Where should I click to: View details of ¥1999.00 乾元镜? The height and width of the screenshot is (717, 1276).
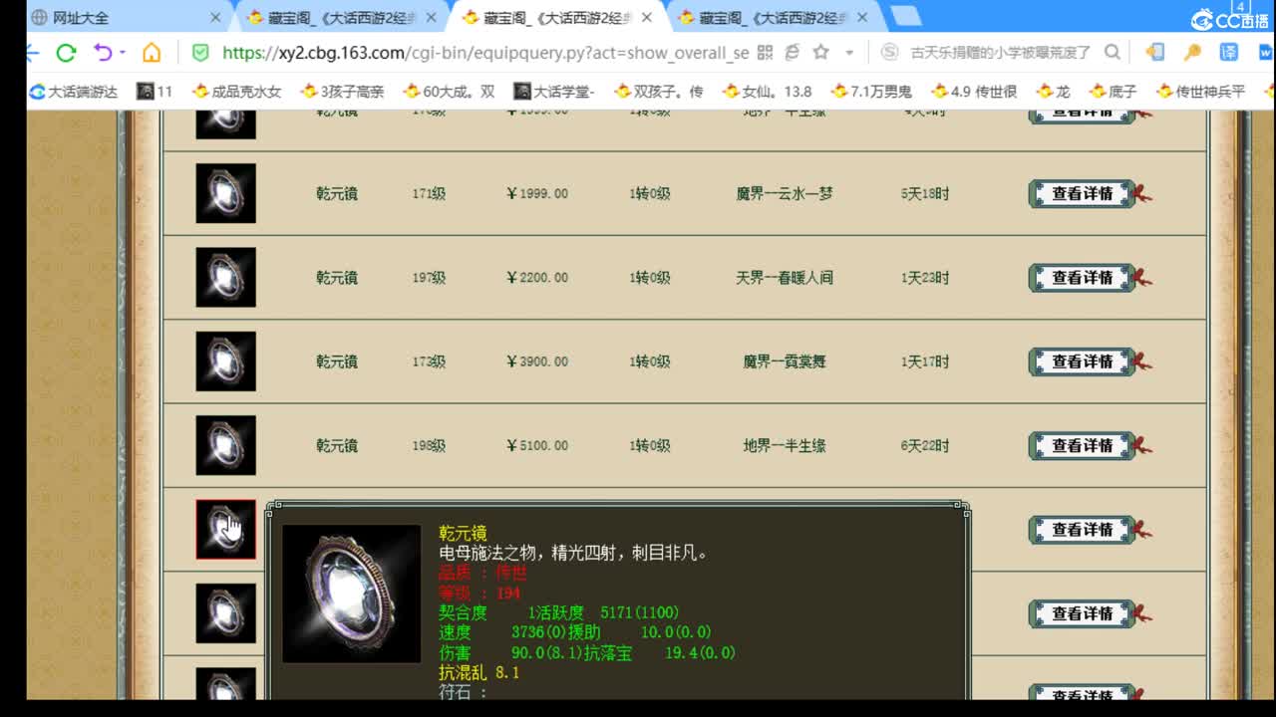(1083, 194)
